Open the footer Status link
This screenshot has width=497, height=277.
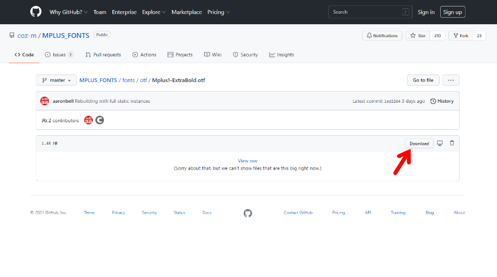click(x=179, y=213)
